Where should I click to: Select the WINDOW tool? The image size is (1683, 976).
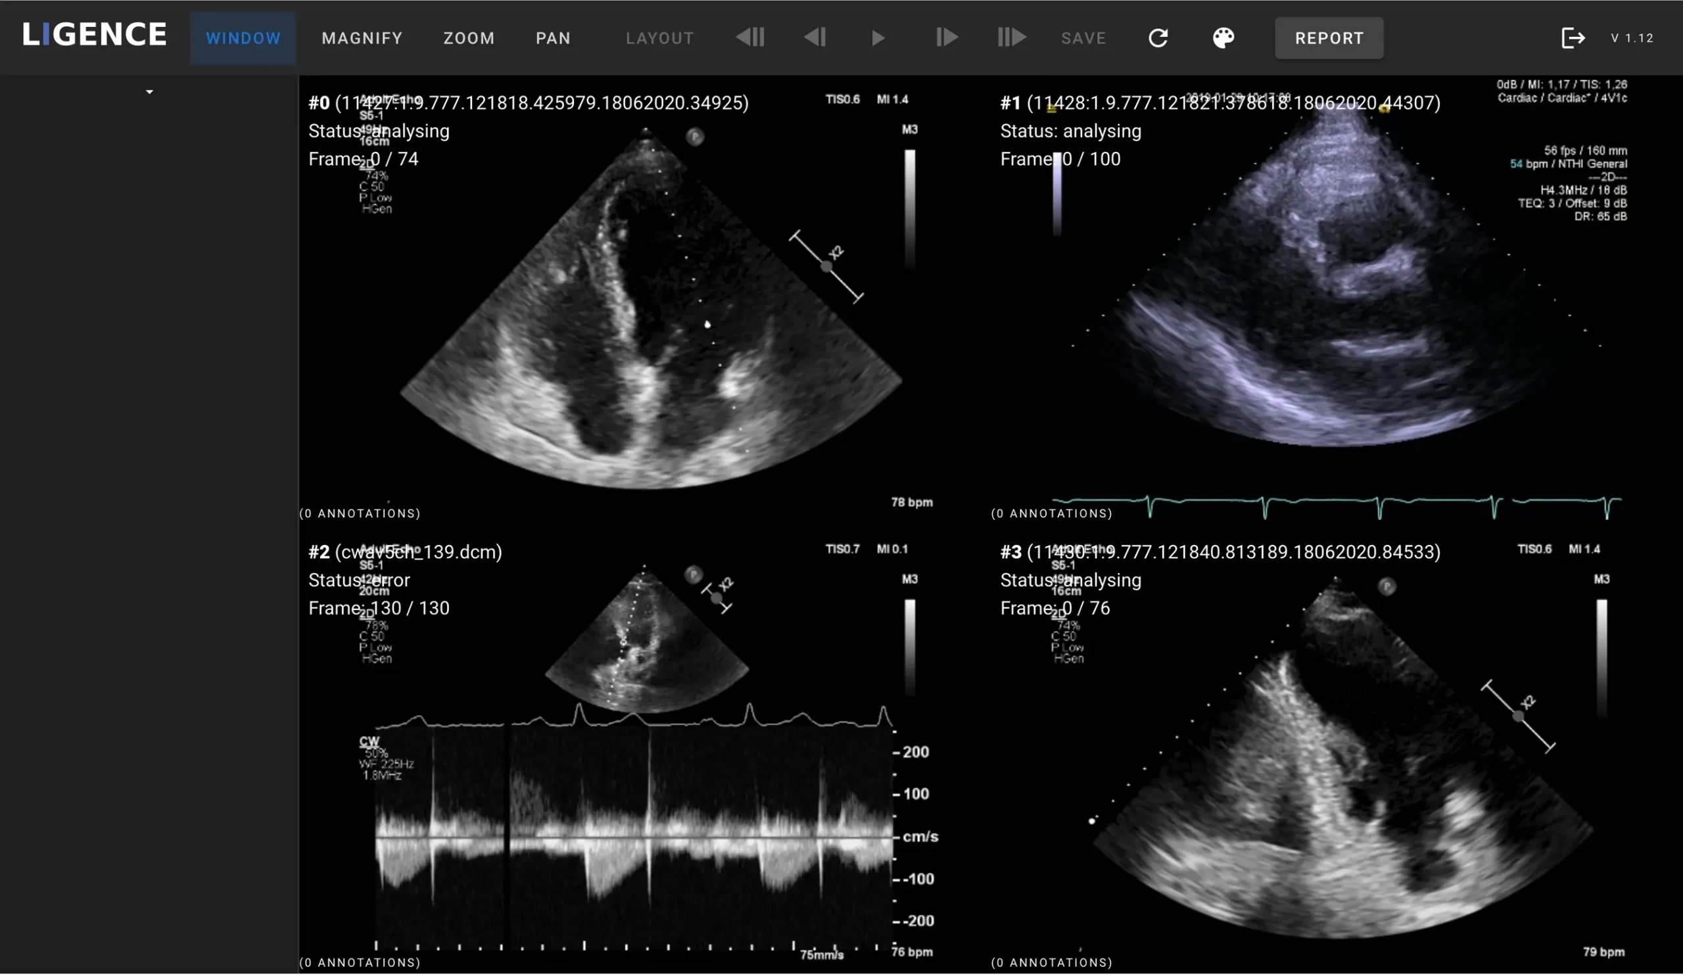[x=243, y=38]
